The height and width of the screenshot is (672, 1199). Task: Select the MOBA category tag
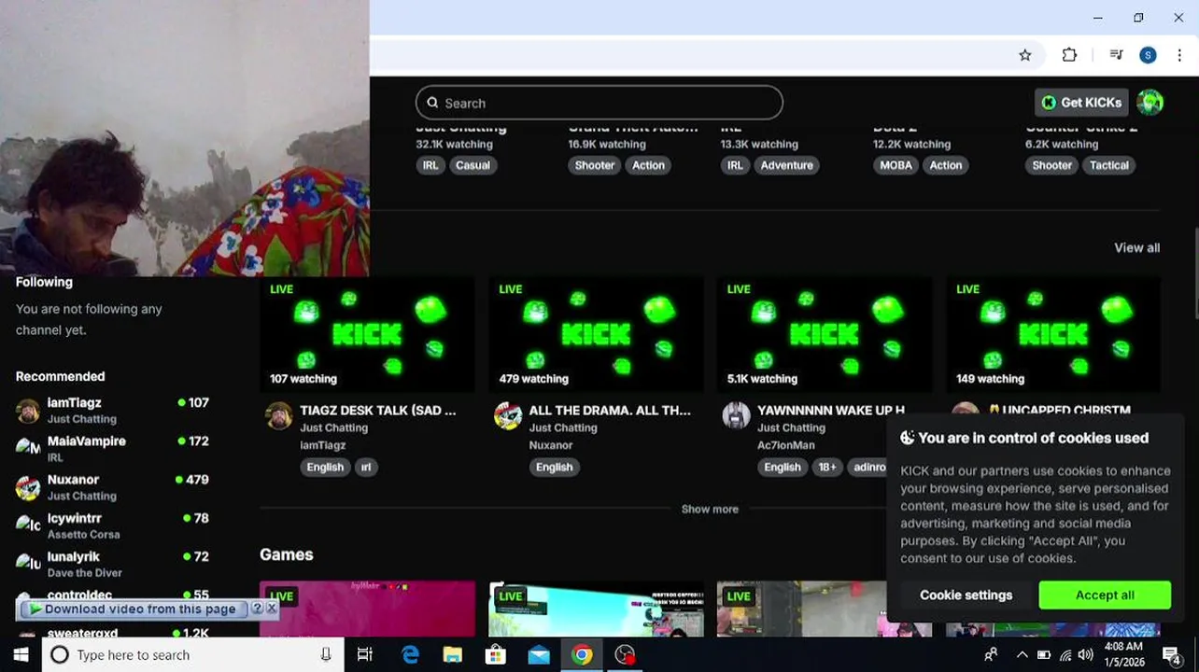pos(896,165)
